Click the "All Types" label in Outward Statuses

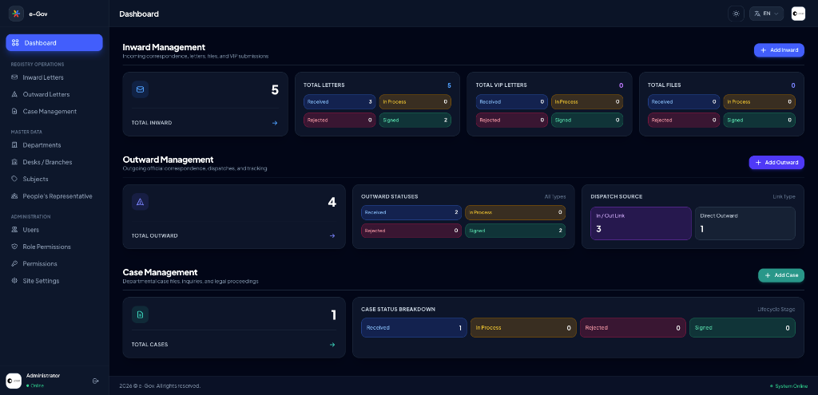555,197
